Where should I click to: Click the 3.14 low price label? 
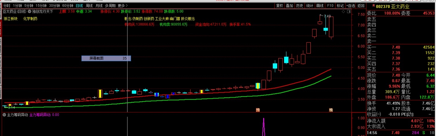pyautogui.click(x=11, y=107)
